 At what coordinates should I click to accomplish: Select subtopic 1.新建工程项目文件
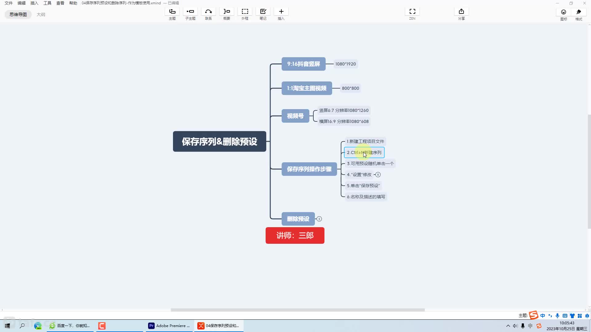coord(365,141)
